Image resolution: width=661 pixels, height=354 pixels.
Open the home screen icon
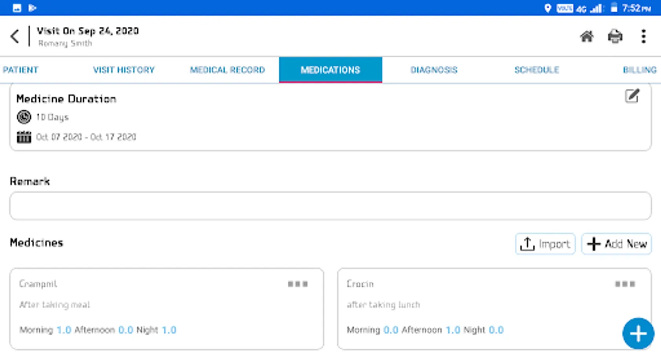point(587,37)
